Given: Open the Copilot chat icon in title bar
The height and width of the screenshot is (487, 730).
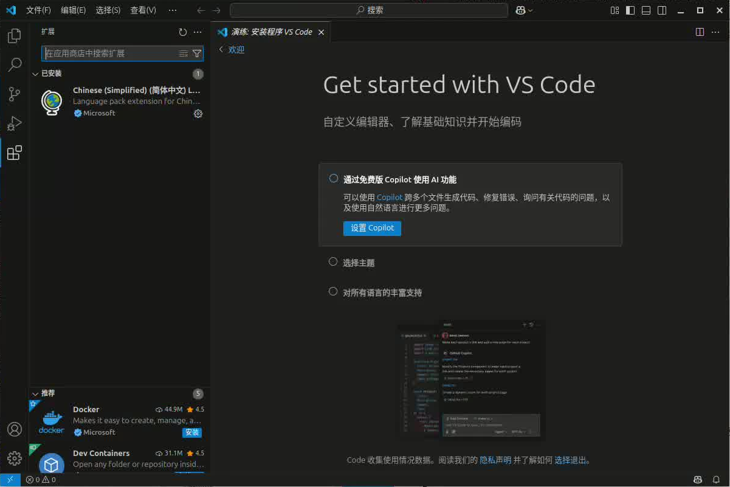Looking at the screenshot, I should click(520, 10).
